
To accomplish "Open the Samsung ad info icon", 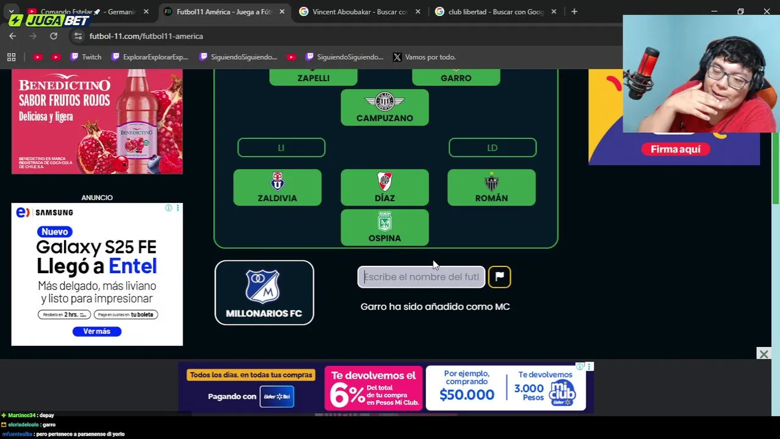I will pos(168,209).
